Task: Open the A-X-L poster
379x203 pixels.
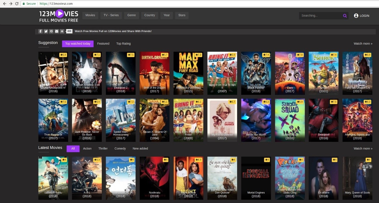Action: click(x=87, y=178)
